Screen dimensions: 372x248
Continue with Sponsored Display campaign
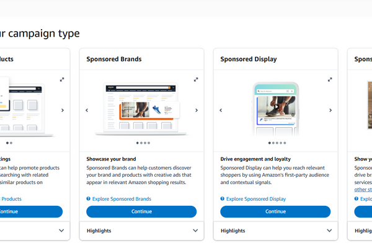[275, 211]
